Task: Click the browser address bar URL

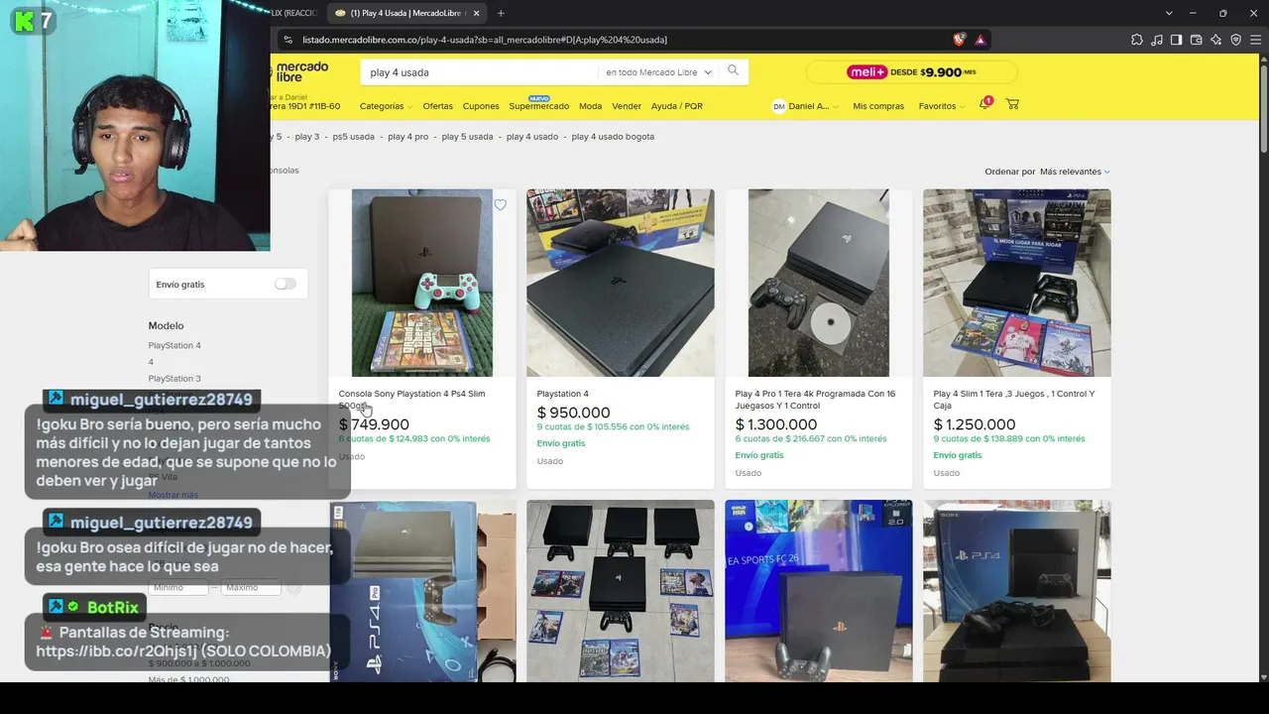Action: tap(485, 40)
